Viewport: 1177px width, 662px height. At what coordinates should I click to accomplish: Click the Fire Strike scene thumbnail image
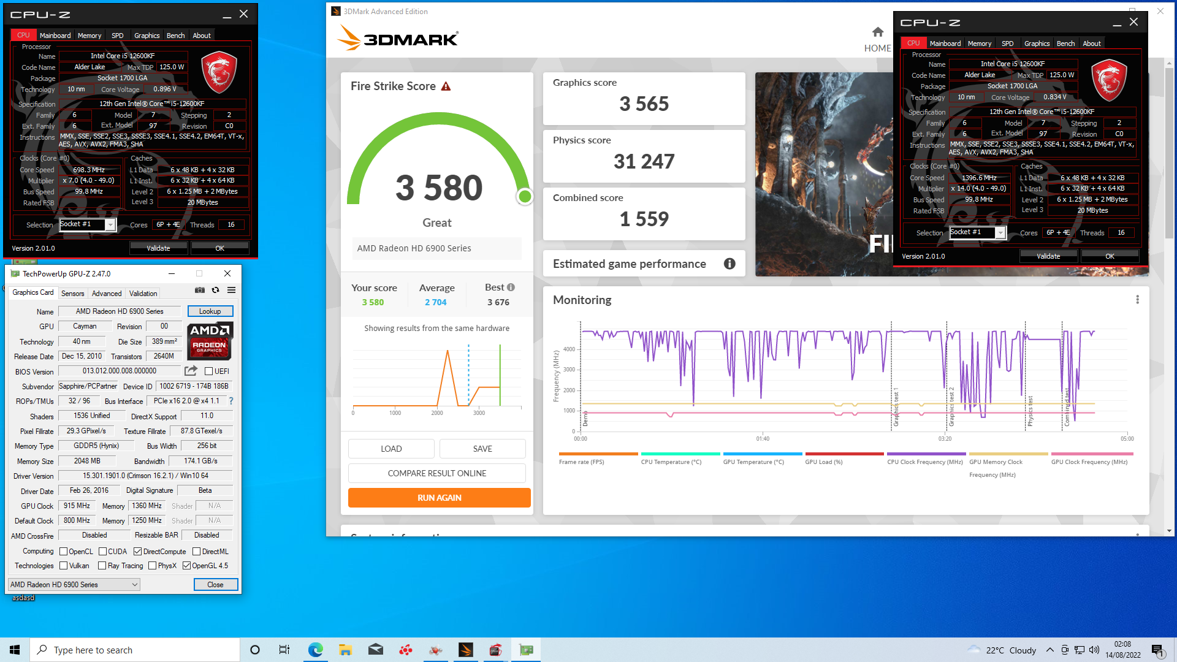[x=824, y=174]
